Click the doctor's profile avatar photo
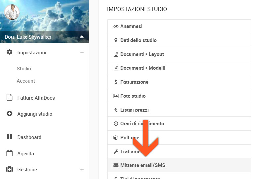Viewport: 261px width, 179px height. coord(12,12)
